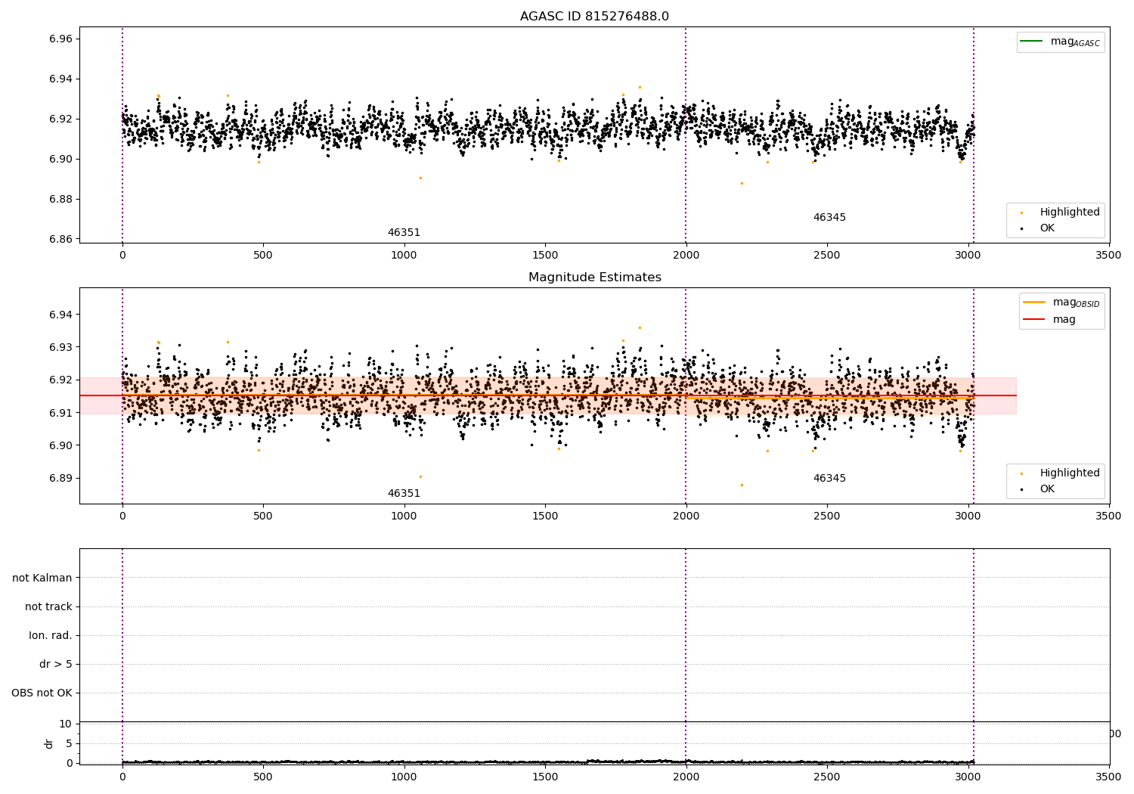Click the red line sample beside 'mag' legend entry

coord(1033,319)
